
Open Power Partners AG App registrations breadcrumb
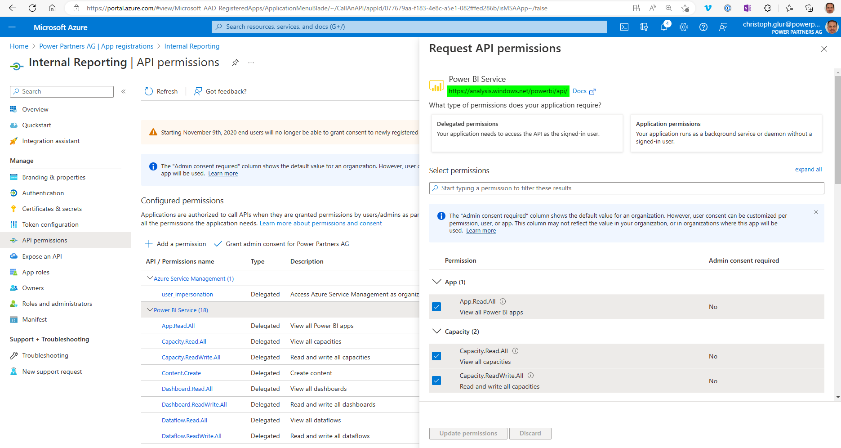96,46
